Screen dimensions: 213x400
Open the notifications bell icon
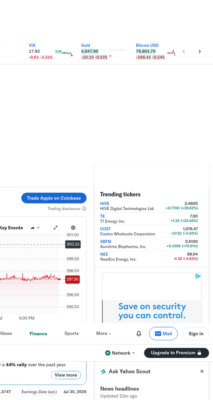(x=138, y=333)
